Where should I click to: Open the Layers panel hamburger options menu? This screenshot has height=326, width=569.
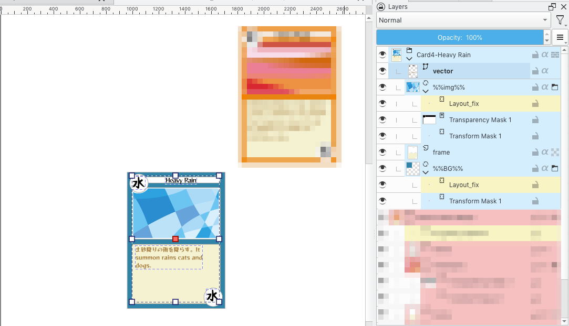pos(560,37)
